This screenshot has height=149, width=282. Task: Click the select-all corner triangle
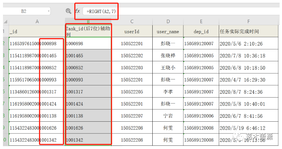[x=6, y=22]
